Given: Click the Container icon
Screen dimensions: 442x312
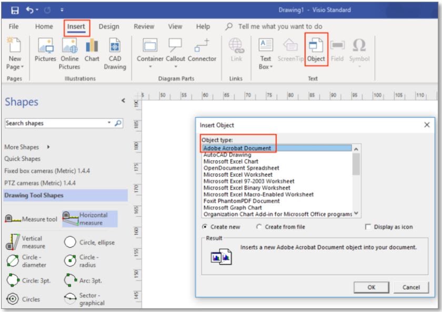Looking at the screenshot, I should pyautogui.click(x=150, y=45).
